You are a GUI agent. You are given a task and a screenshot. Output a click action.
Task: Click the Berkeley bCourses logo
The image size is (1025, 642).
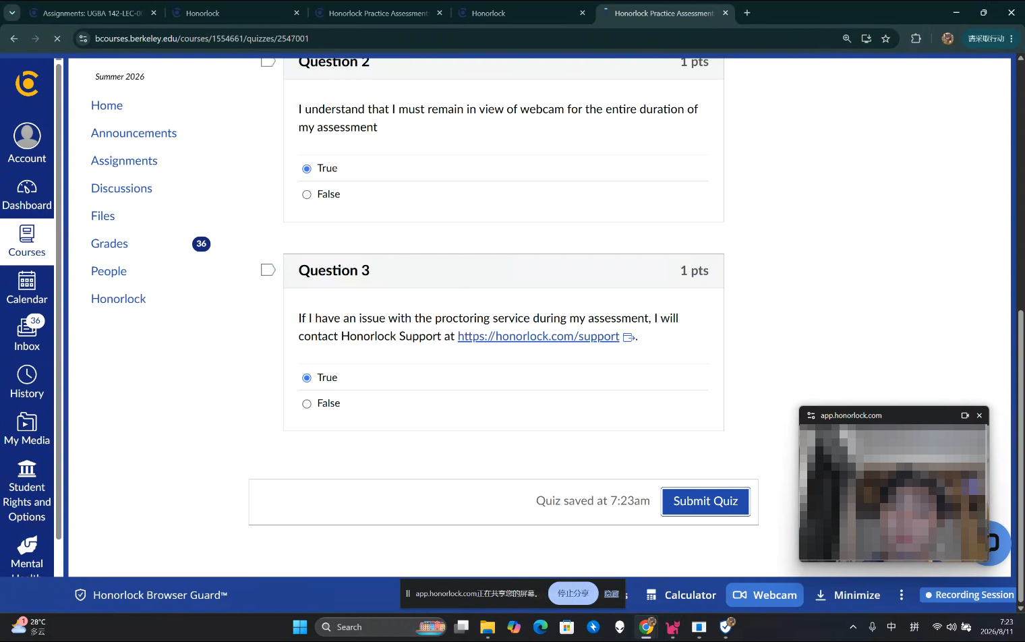click(x=27, y=84)
